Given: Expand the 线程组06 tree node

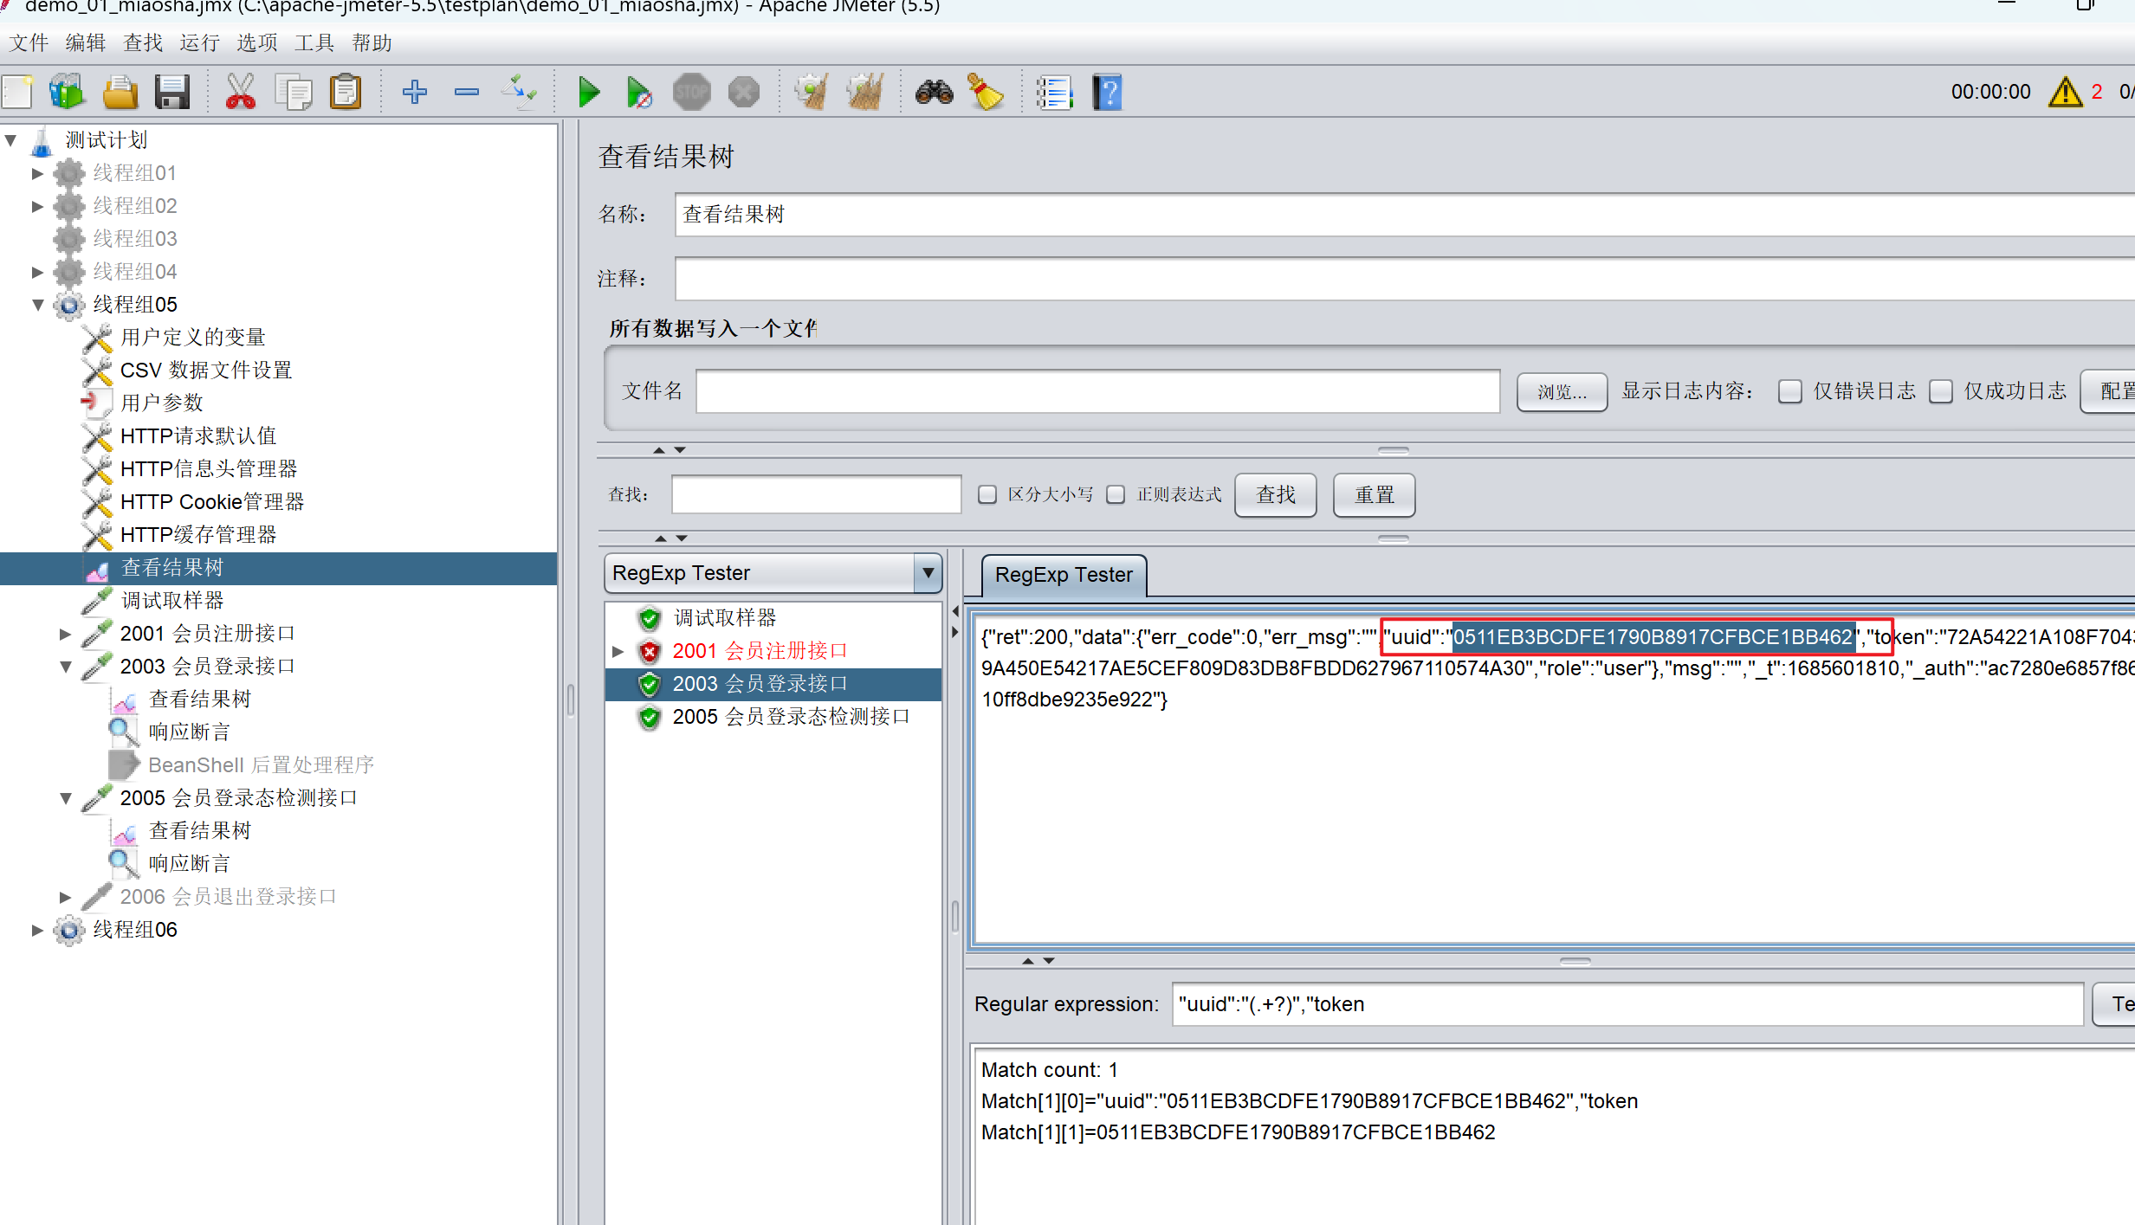Looking at the screenshot, I should pyautogui.click(x=38, y=930).
